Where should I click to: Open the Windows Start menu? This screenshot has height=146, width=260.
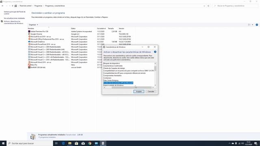pos(3,143)
